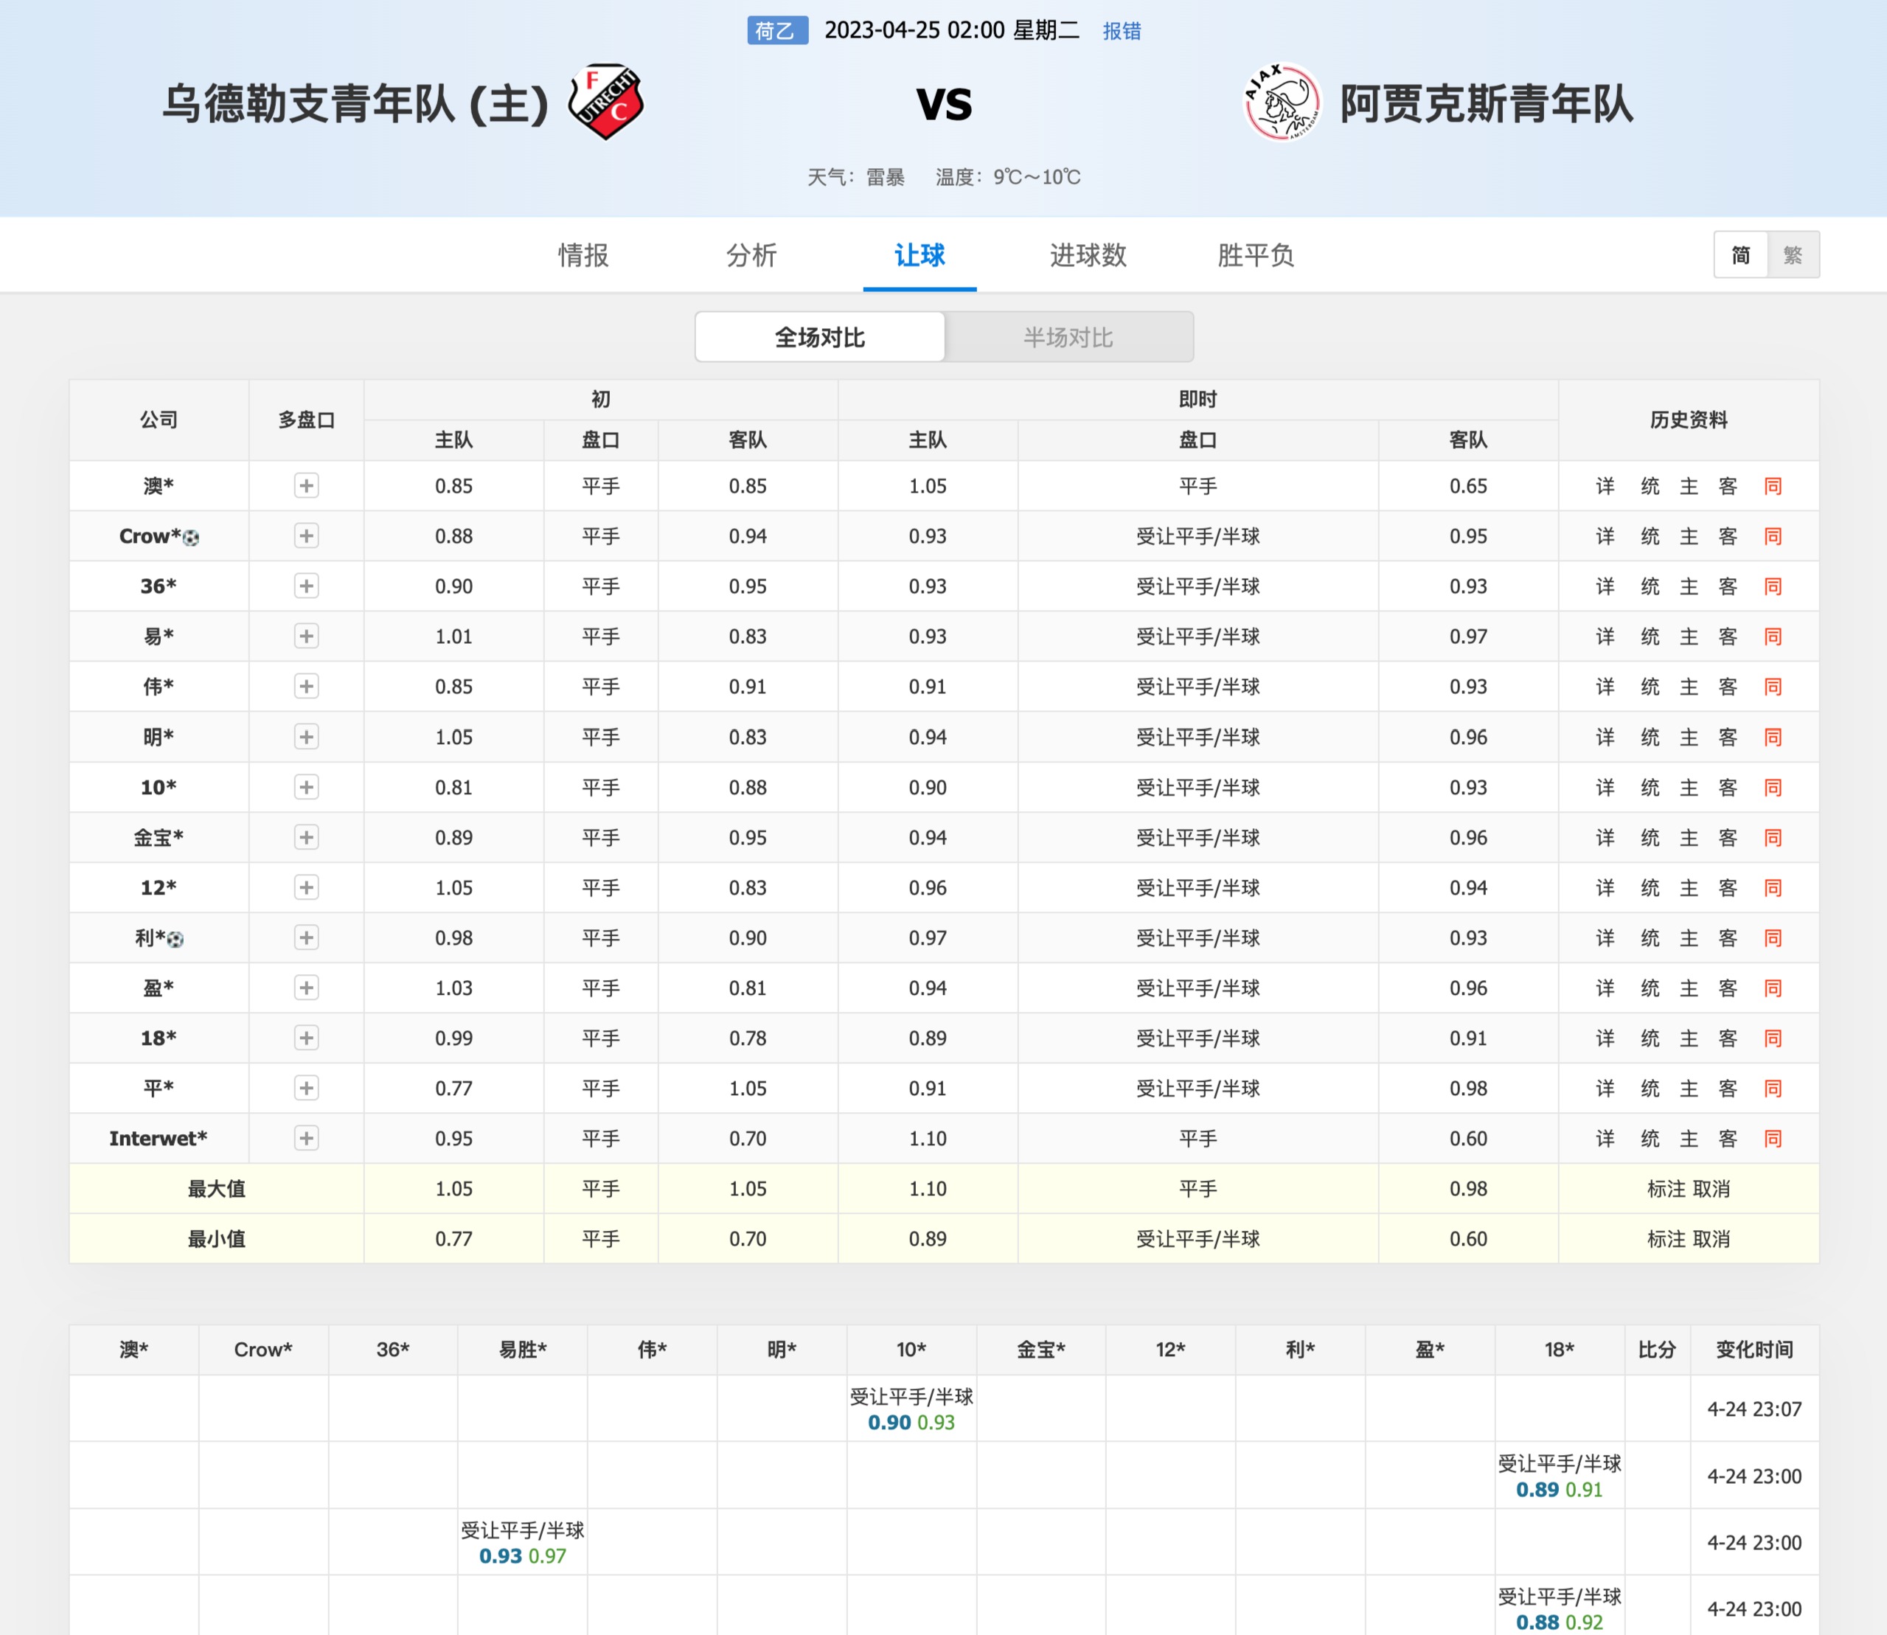The height and width of the screenshot is (1635, 1887).
Task: Click the soccer ball icon beside 利*
Action: tap(176, 939)
